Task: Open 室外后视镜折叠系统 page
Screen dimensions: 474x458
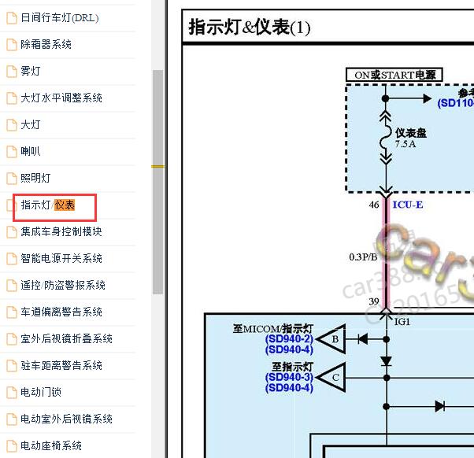Action: [x=66, y=338]
